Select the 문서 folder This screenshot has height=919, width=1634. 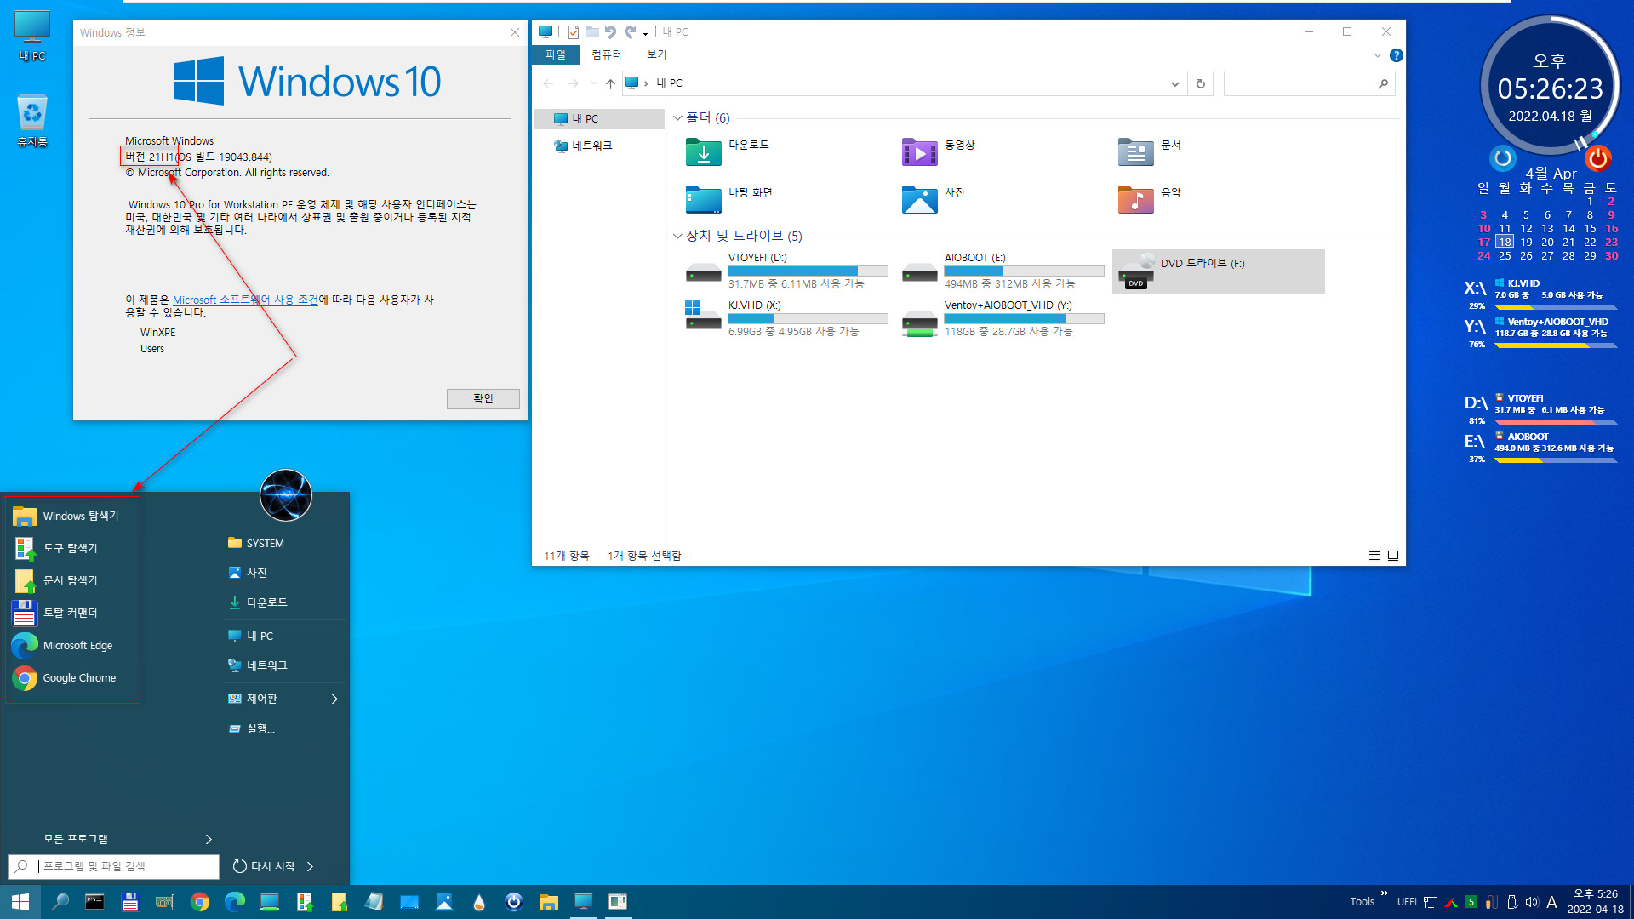1150,151
